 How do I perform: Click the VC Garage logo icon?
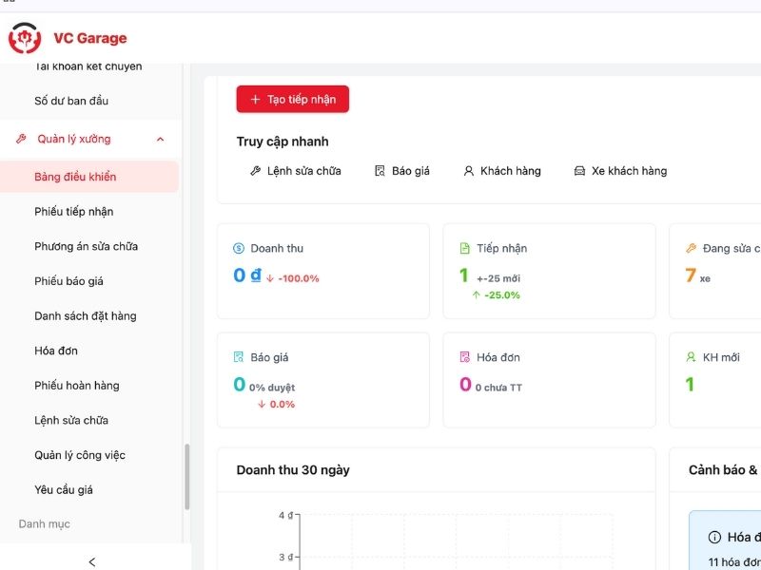coord(25,38)
